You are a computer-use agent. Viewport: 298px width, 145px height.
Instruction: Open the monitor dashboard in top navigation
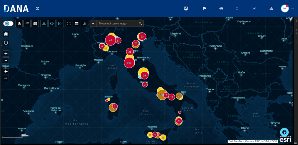(186, 8)
